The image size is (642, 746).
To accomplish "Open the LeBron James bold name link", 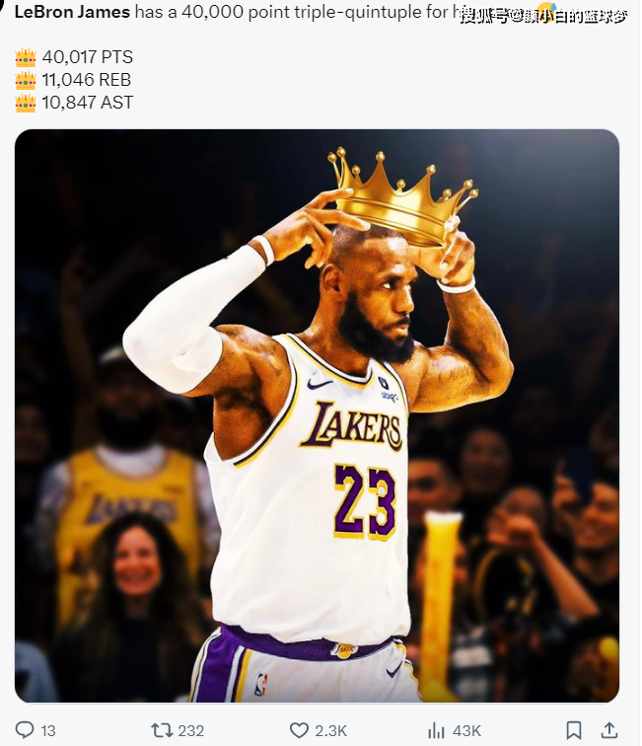I will 72,12.
